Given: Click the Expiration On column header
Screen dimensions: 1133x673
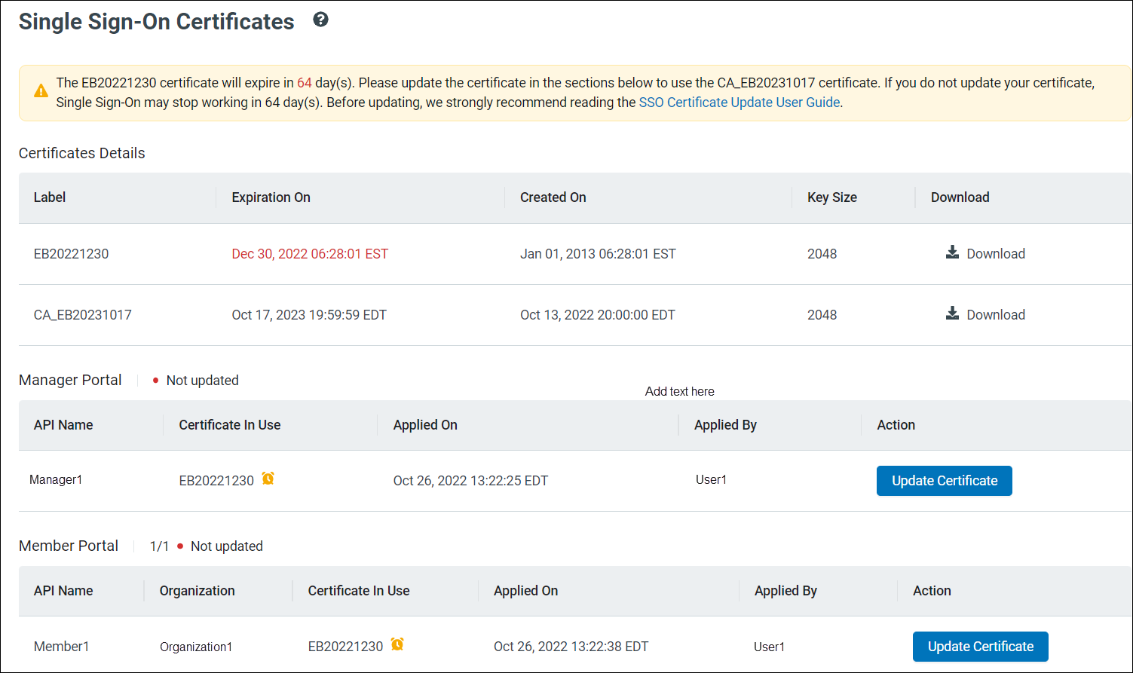Looking at the screenshot, I should (271, 197).
